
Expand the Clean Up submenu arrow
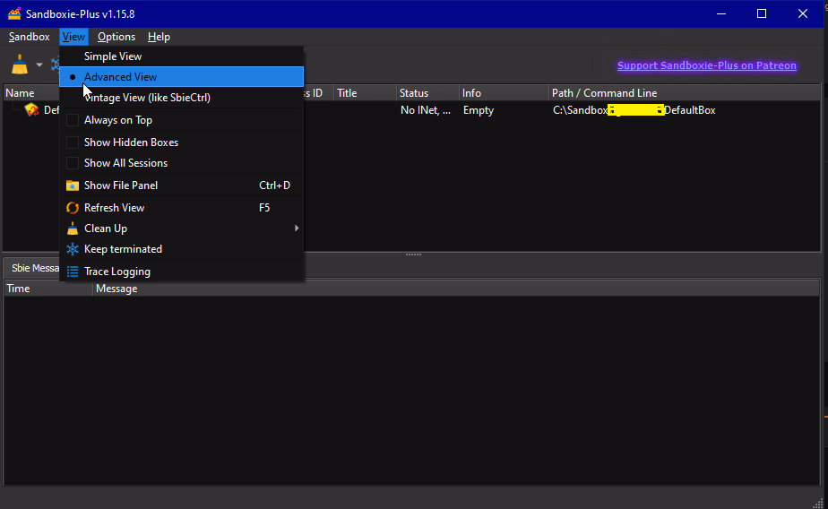(297, 229)
